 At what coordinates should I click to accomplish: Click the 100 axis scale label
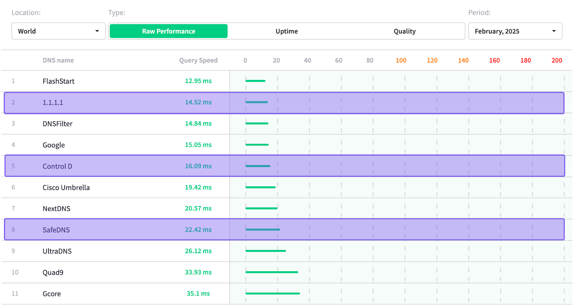(x=401, y=60)
